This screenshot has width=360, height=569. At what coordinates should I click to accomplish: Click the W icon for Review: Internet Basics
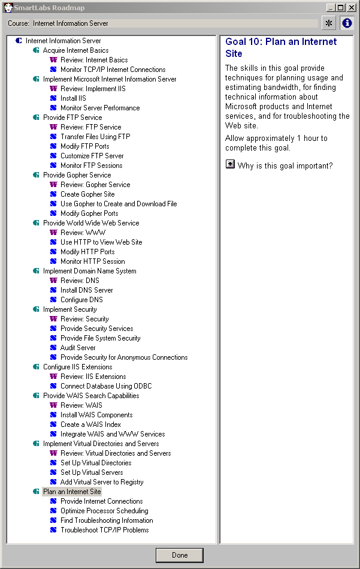[x=53, y=60]
